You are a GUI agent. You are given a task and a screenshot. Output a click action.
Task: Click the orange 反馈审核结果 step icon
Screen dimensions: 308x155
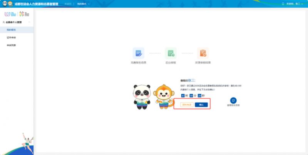click(x=203, y=53)
